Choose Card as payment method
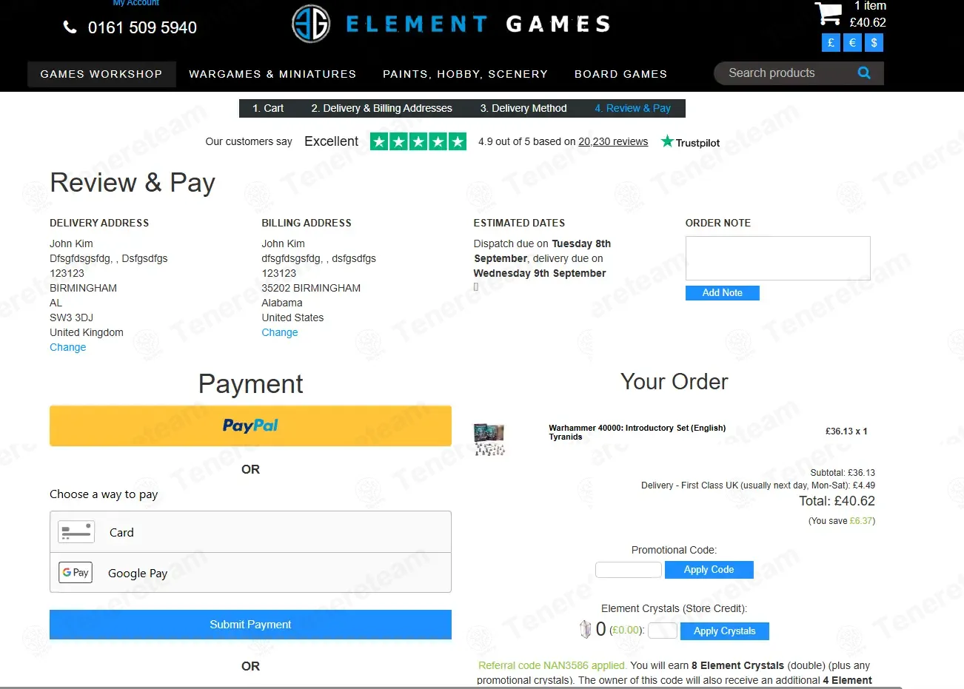The image size is (964, 689). click(x=250, y=532)
